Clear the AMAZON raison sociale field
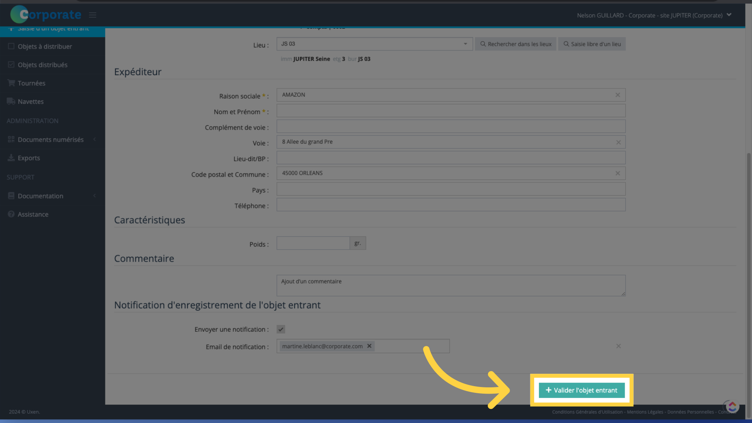This screenshot has height=423, width=752. 618,94
